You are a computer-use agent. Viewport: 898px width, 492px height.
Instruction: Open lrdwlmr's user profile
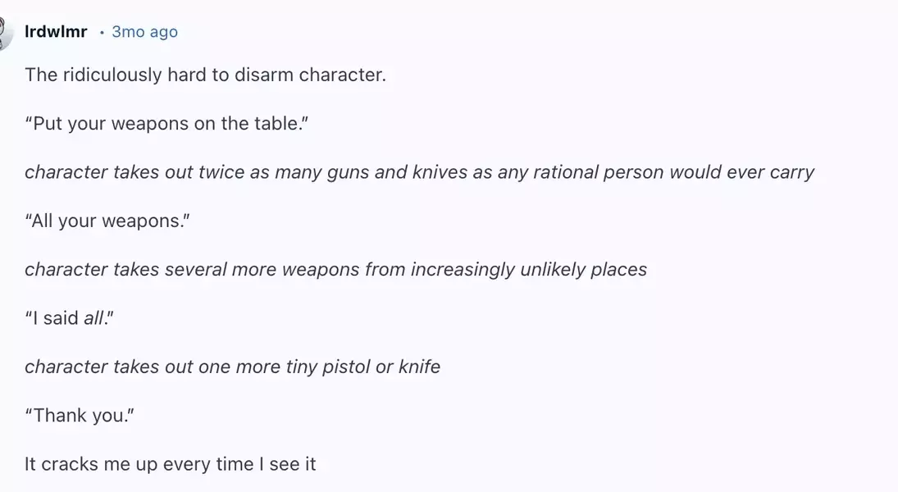(x=56, y=31)
